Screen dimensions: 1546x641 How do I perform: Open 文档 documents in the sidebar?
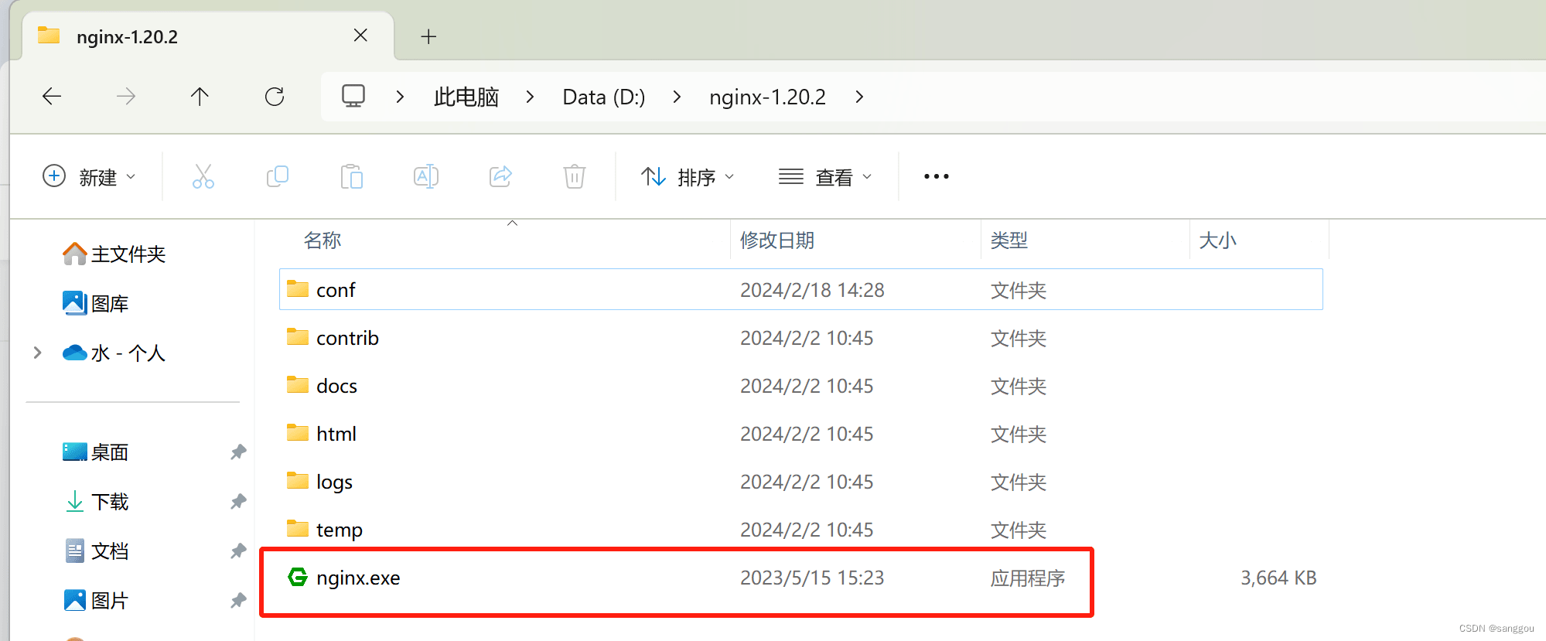pyautogui.click(x=95, y=551)
